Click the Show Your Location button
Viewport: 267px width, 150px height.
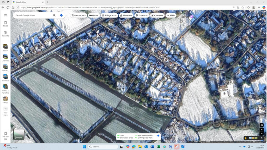pyautogui.click(x=261, y=125)
